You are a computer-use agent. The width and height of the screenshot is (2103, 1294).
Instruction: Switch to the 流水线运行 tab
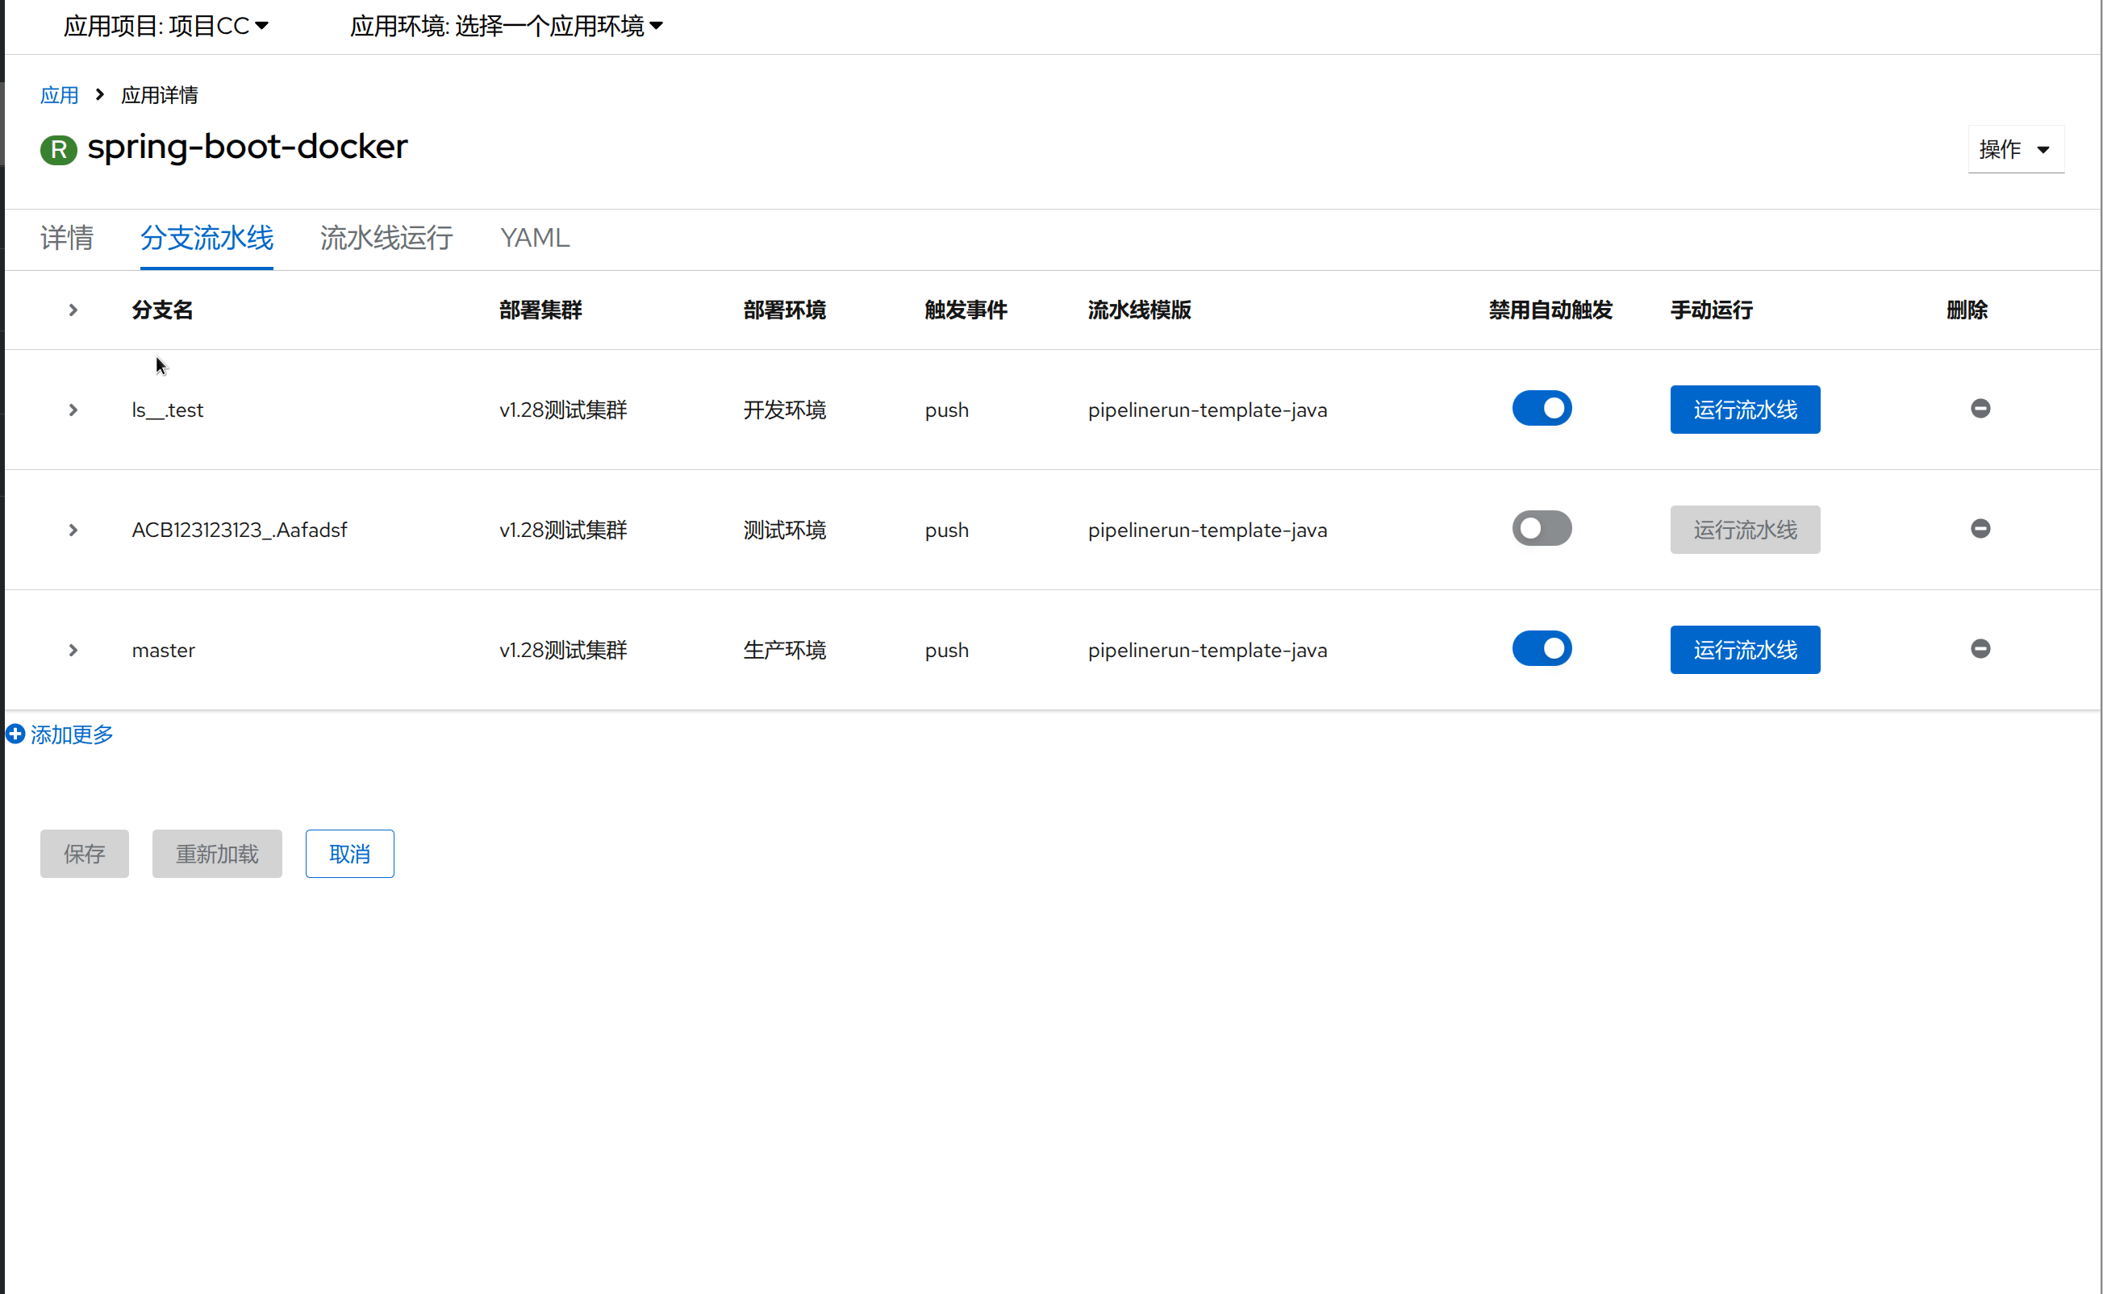coord(386,238)
